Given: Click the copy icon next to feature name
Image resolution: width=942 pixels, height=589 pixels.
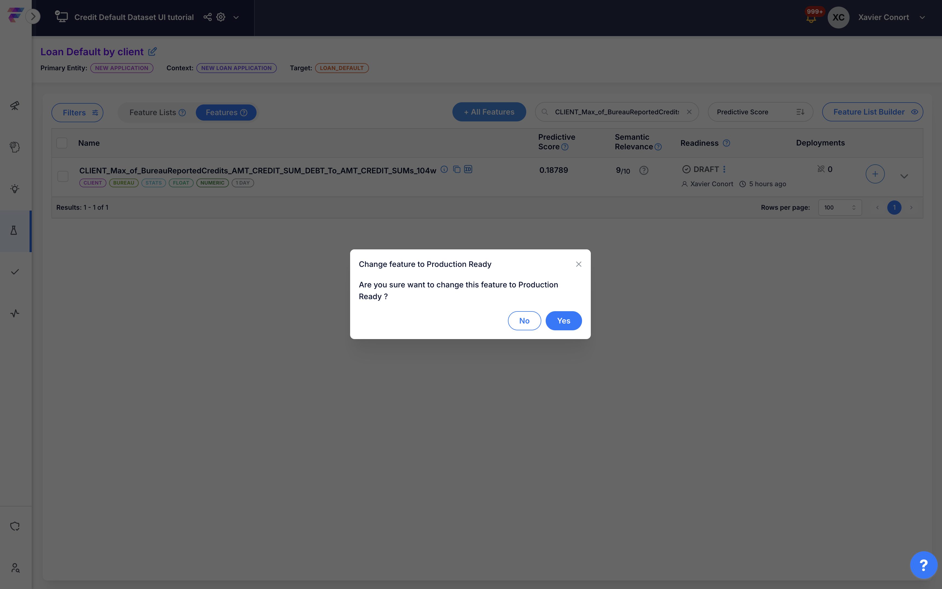Looking at the screenshot, I should [457, 170].
